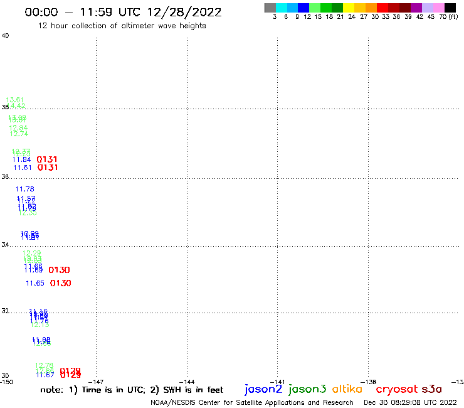This screenshot has width=464, height=408.
Task: Select longitude axis label -141
Action: [277, 382]
